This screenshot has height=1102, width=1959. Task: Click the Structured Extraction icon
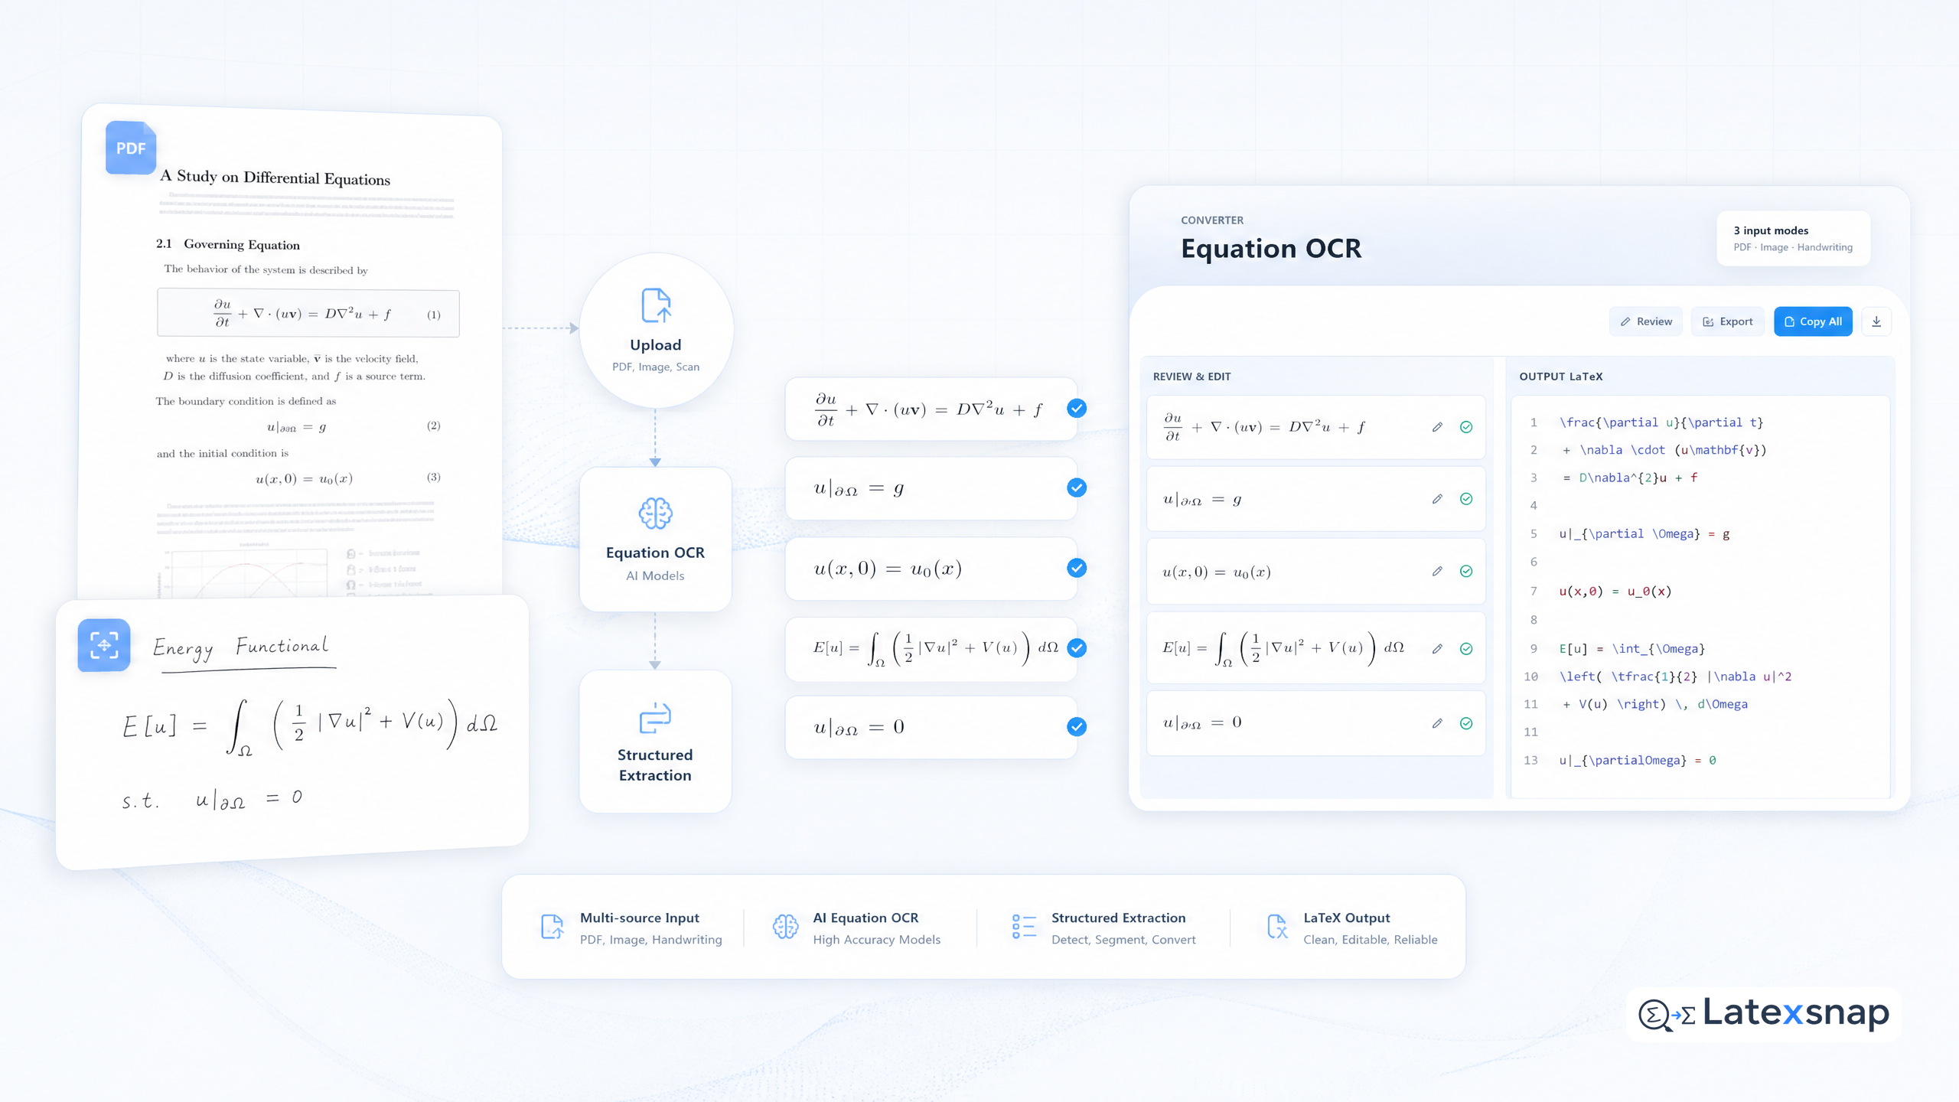tap(655, 718)
